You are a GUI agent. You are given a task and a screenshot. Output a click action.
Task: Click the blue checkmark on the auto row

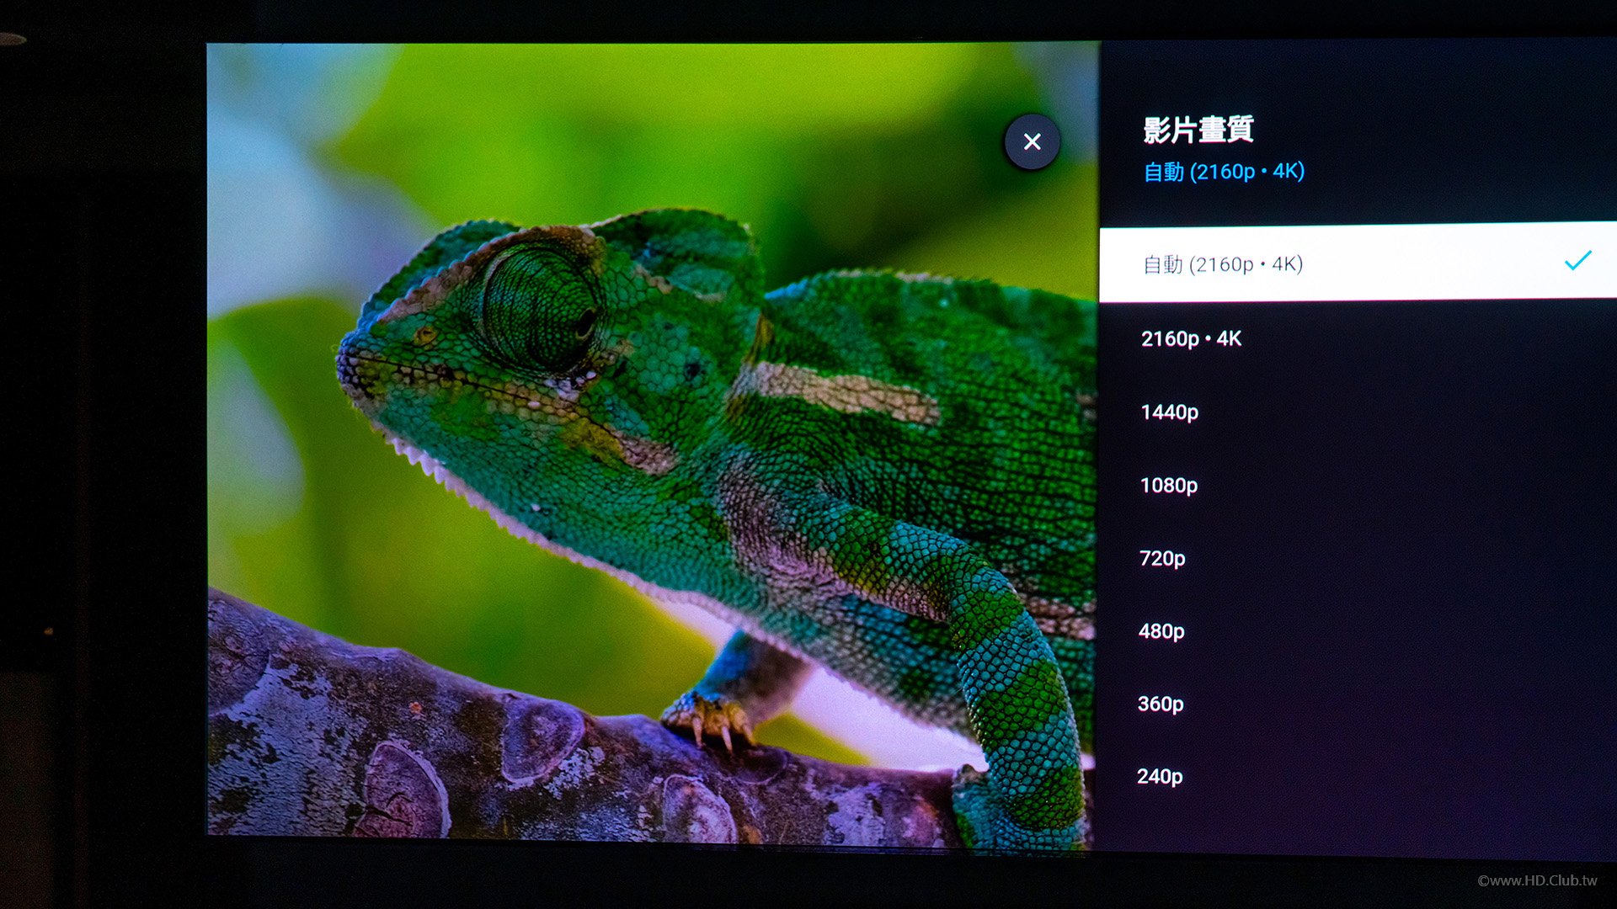tap(1577, 260)
